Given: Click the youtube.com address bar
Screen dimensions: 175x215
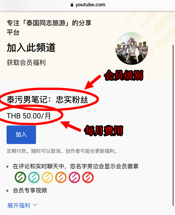Looking at the screenshot, I should [x=87, y=5].
